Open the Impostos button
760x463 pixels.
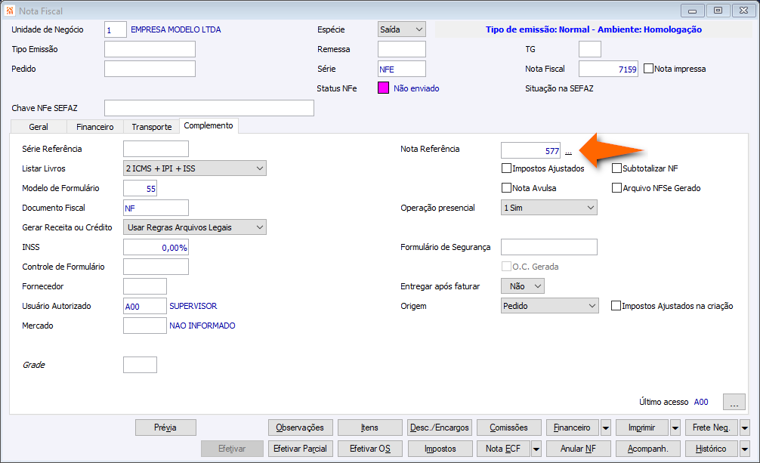point(440,449)
